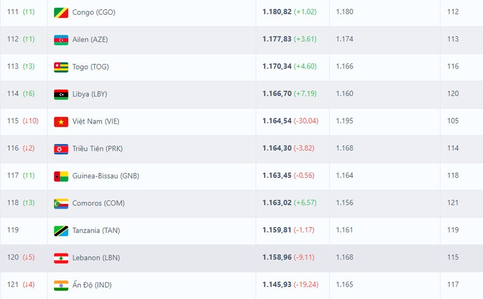Click Libya's previous rank 120 cell

pyautogui.click(x=453, y=94)
